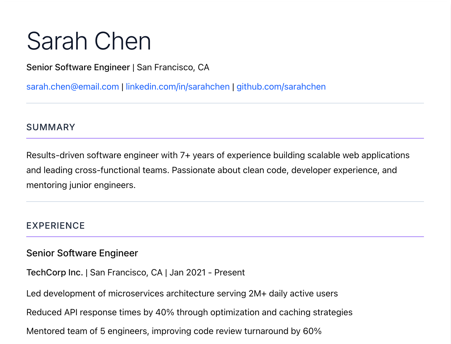Click the Reduced API response times line
Image resolution: width=451 pixels, height=344 pixels.
(x=189, y=312)
